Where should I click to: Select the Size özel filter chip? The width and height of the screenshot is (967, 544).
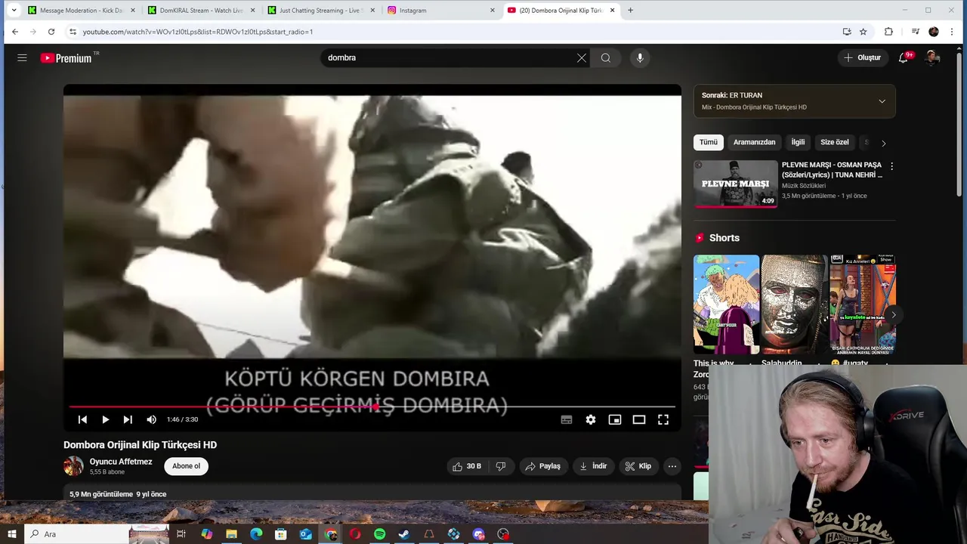(x=835, y=142)
